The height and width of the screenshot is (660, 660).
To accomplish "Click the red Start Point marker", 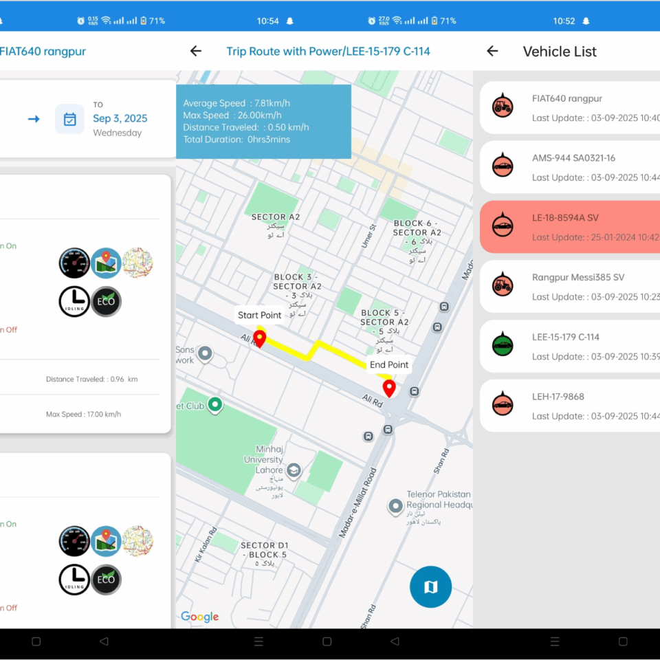I will click(260, 338).
